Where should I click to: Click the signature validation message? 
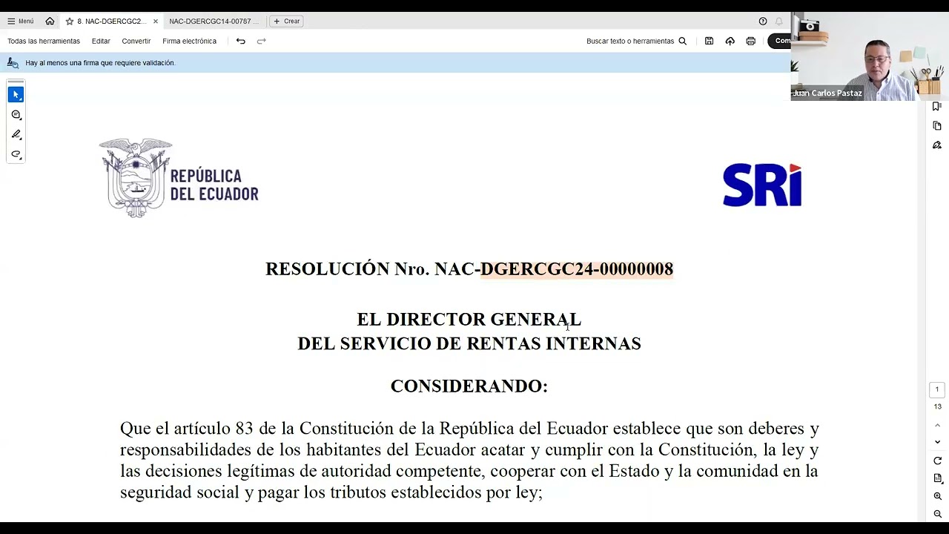[x=100, y=63]
